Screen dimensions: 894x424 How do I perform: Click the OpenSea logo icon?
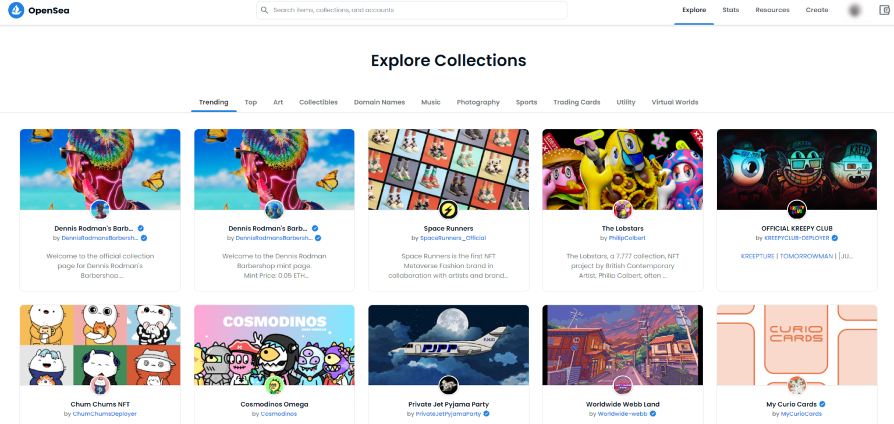click(16, 10)
